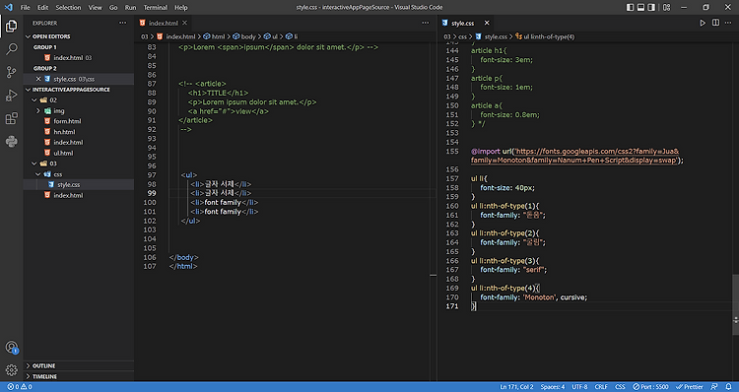Open the Run menu
The image size is (739, 392).
[130, 8]
